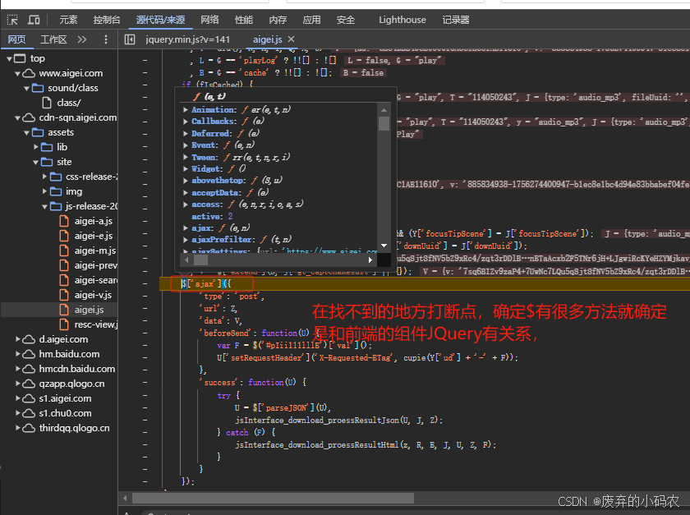Expand the css-release folder
690x515 pixels.
coord(44,177)
